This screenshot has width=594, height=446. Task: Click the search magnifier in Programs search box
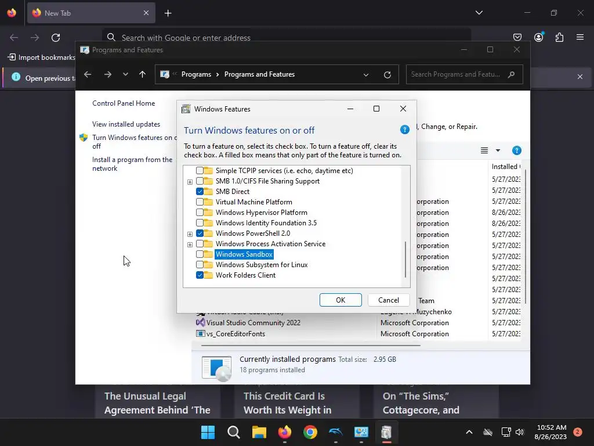512,74
